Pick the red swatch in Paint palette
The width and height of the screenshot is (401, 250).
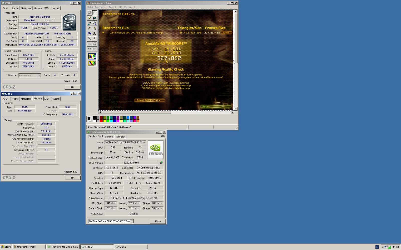pos(101,121)
